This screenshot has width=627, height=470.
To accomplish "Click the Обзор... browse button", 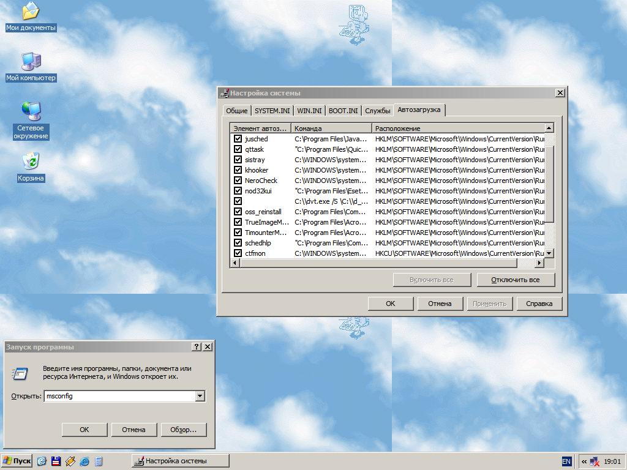I will pyautogui.click(x=184, y=430).
